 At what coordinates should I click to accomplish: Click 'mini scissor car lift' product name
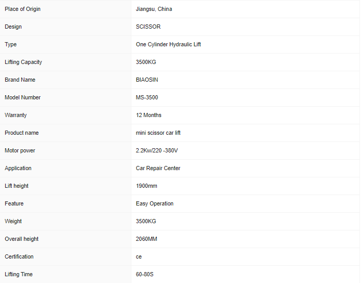(x=158, y=133)
